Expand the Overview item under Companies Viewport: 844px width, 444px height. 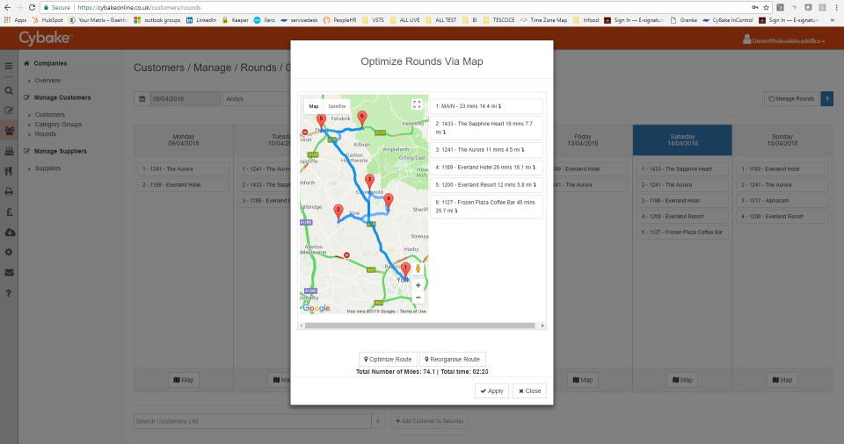47,81
